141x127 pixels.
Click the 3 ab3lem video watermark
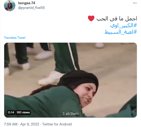[x=71, y=114]
